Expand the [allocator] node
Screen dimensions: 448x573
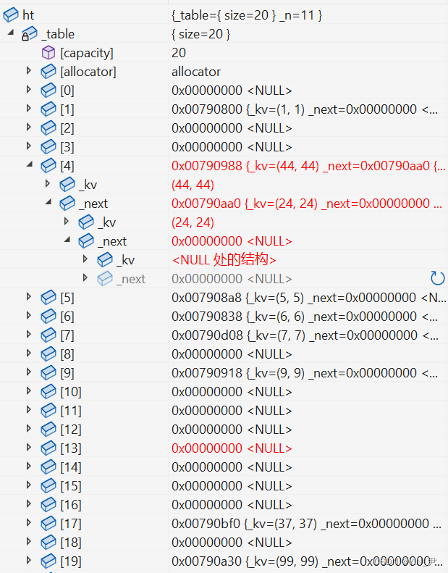click(x=29, y=70)
